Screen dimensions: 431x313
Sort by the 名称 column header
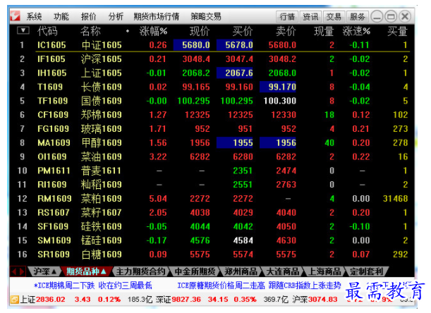click(91, 31)
